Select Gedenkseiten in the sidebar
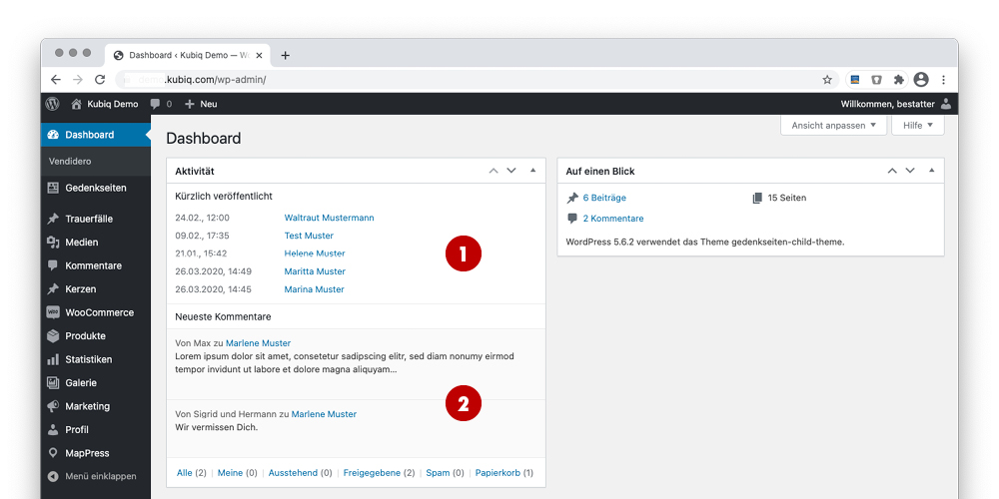The height and width of the screenshot is (499, 999). click(95, 188)
